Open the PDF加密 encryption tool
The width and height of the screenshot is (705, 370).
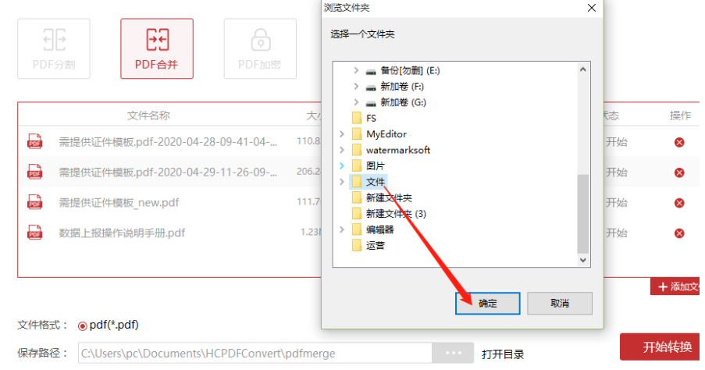point(260,48)
